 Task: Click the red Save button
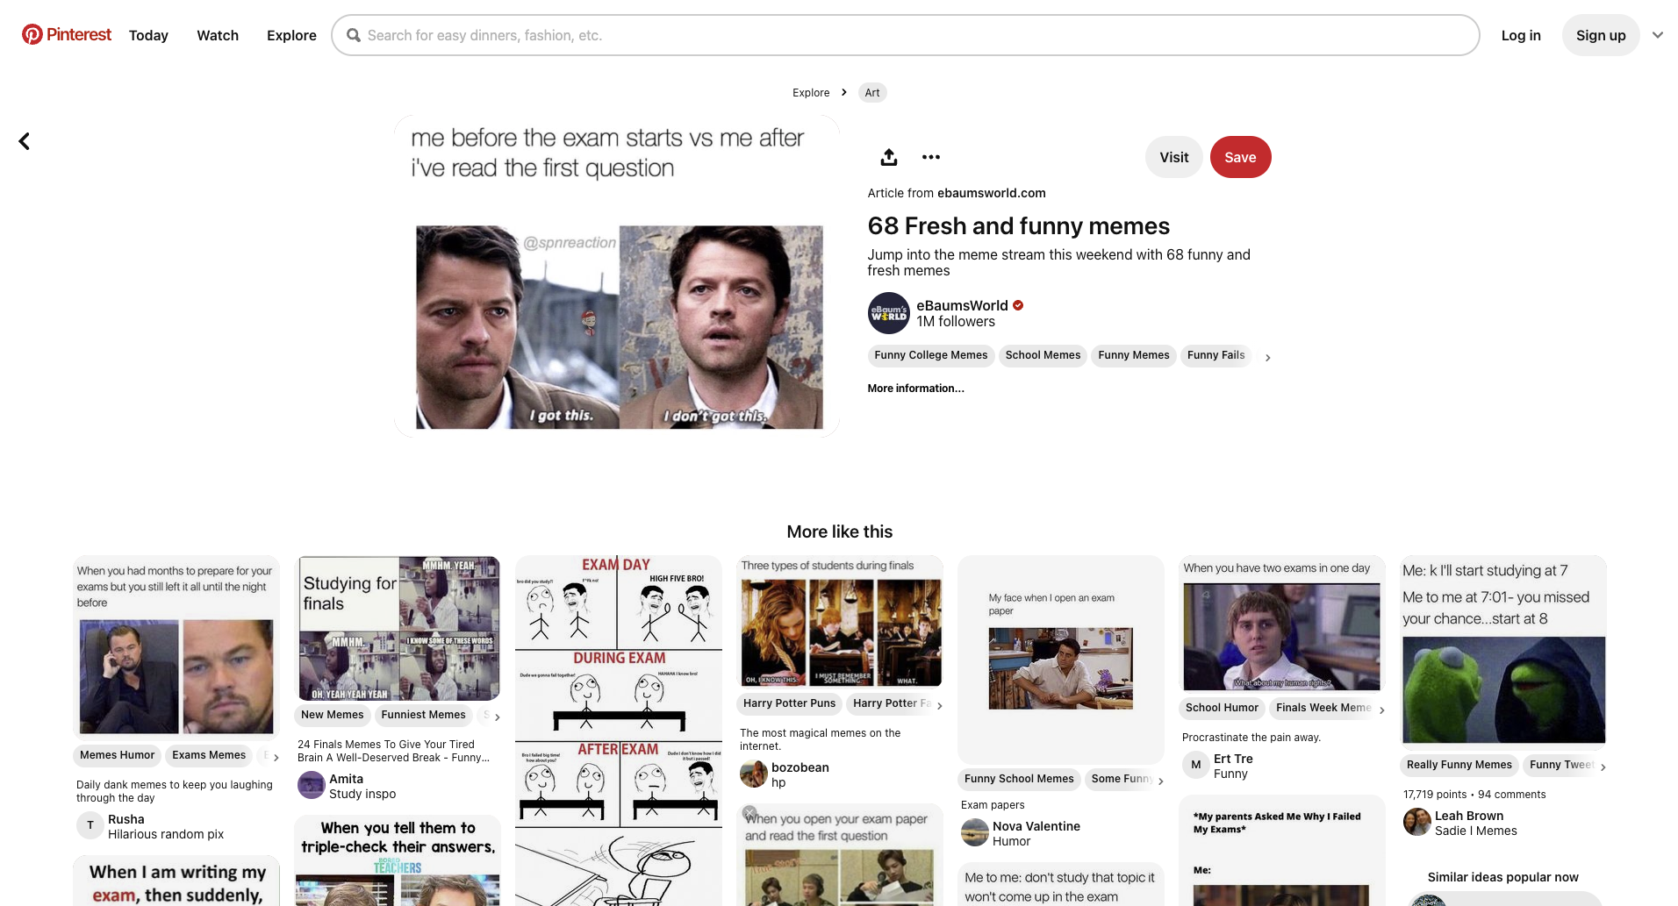tap(1239, 158)
